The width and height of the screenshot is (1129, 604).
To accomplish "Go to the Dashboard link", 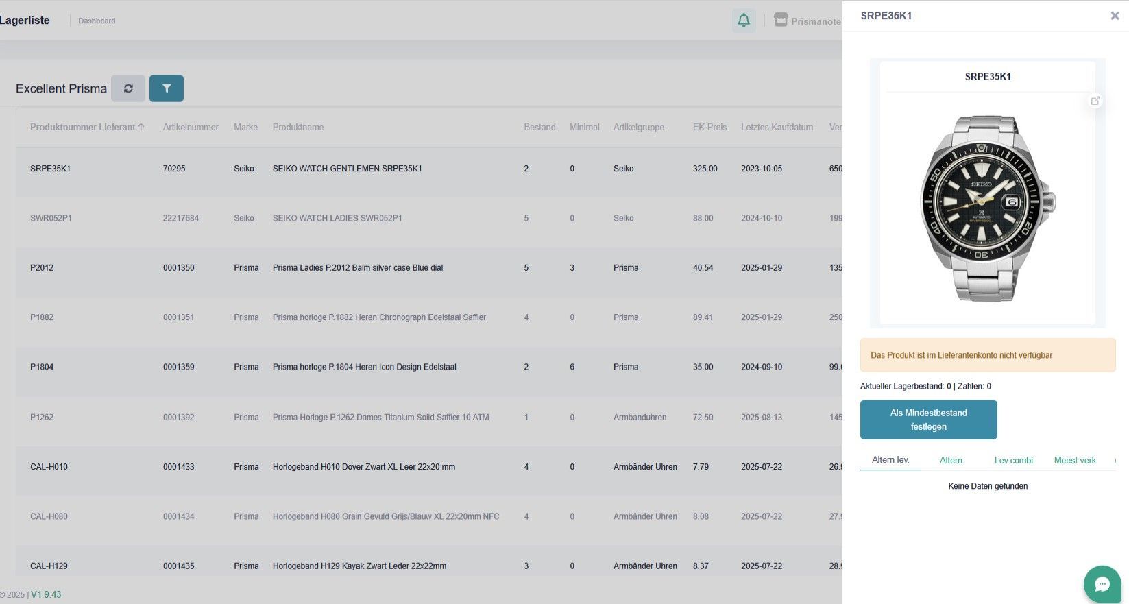I will (x=97, y=21).
